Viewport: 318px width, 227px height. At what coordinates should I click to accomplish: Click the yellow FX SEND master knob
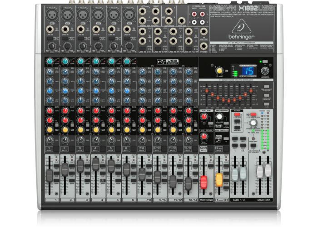(219, 70)
